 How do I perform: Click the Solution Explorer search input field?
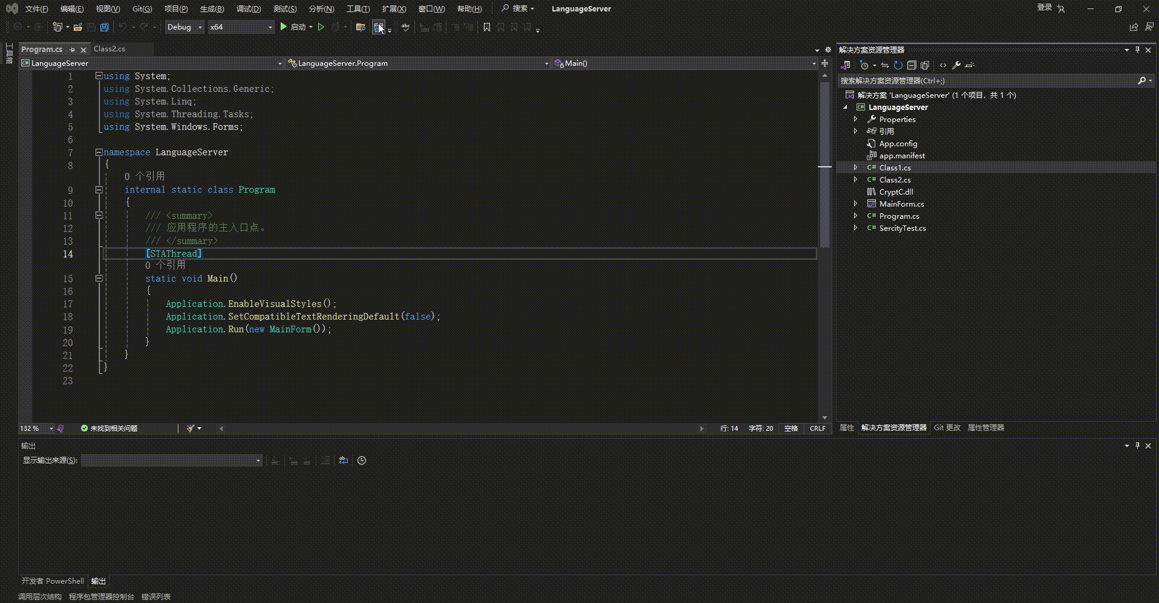pos(987,80)
